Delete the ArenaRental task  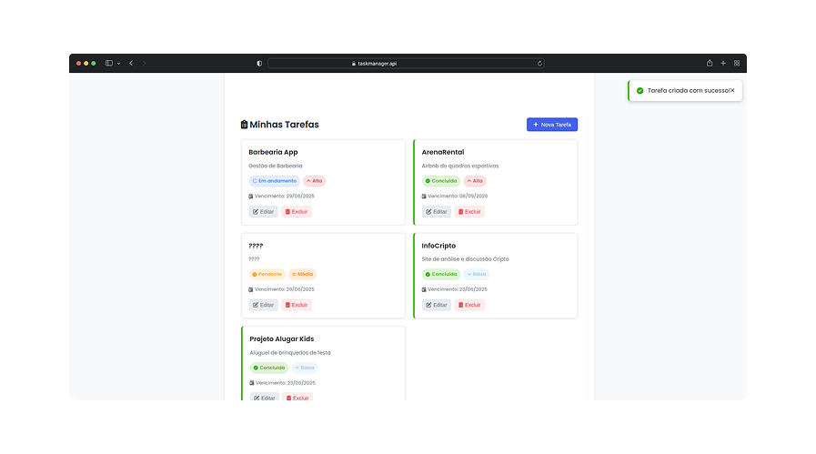coord(469,211)
